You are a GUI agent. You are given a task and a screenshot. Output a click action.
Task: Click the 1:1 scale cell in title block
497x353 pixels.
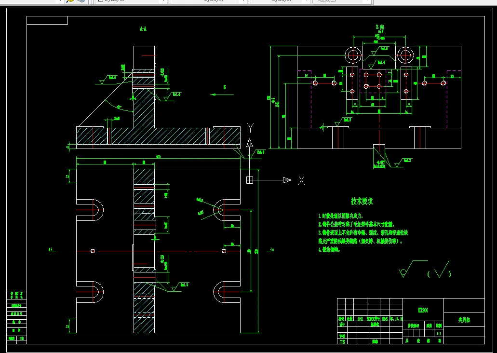click(439, 333)
